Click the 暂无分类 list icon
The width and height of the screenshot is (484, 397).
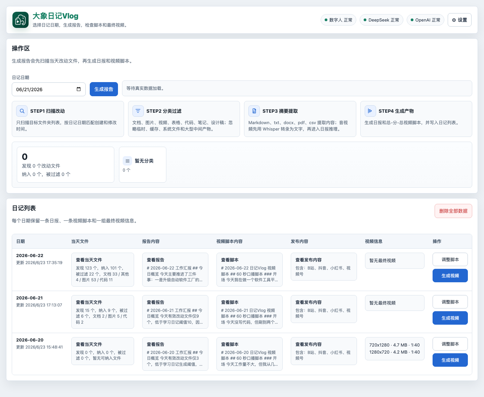pyautogui.click(x=127, y=161)
